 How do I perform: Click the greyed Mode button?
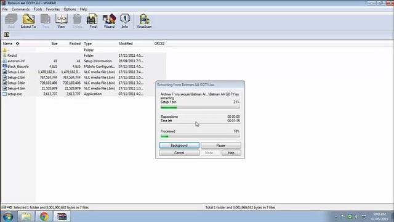coord(211,153)
